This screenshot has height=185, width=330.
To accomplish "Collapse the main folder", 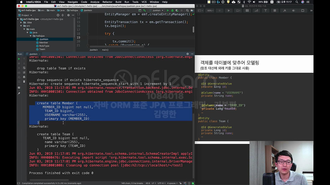I will [x=24, y=29].
